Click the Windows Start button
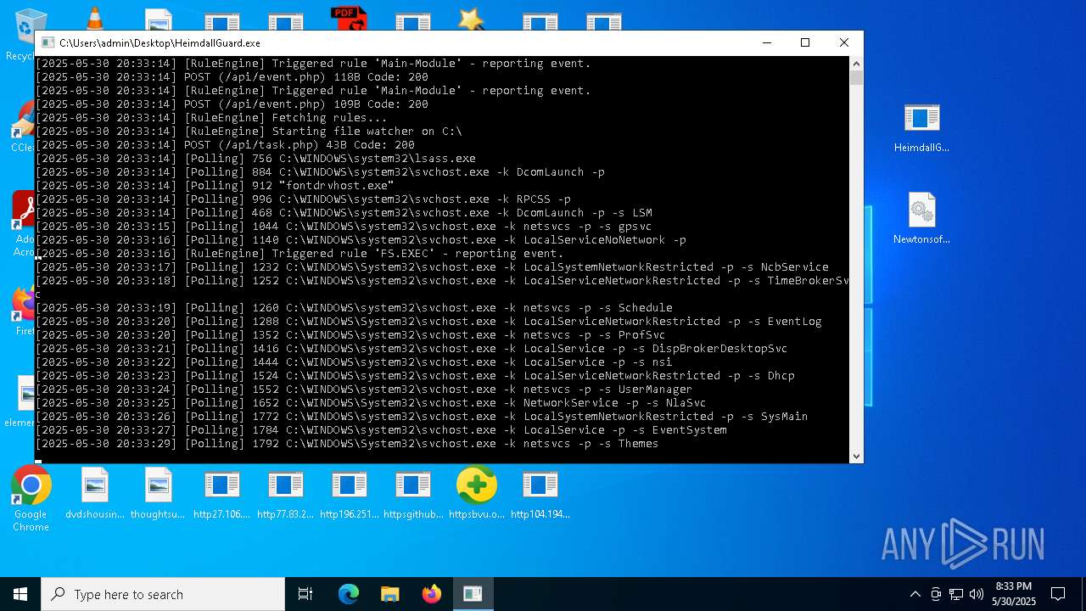 [20, 594]
